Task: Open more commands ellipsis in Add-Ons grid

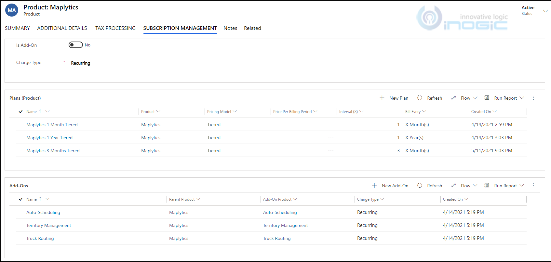Action: pyautogui.click(x=533, y=185)
